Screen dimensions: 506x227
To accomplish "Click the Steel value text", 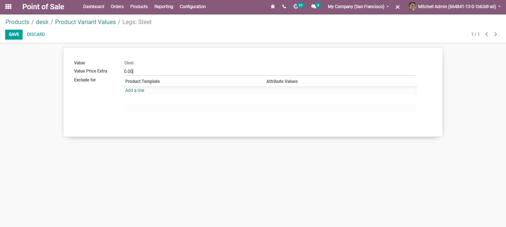I will tap(129, 63).
